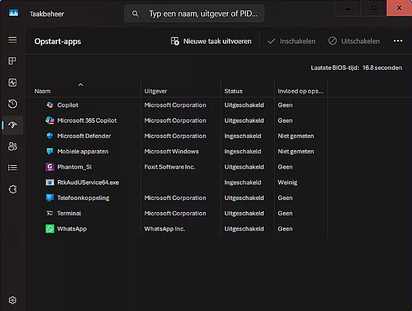Click the Inschakelen button
Image resolution: width=412 pixels, height=311 pixels.
291,41
